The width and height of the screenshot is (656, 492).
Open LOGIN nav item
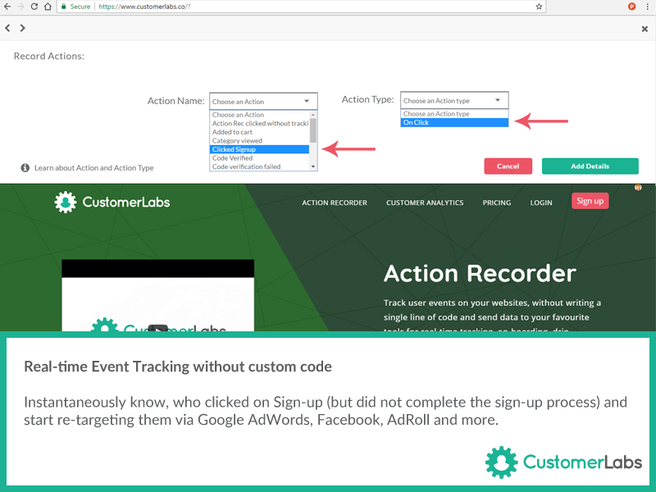click(x=541, y=203)
